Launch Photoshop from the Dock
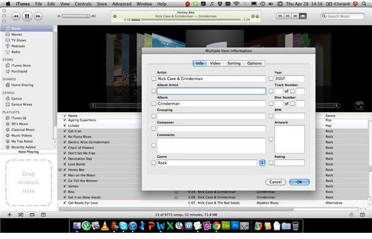372x239 pixels. coord(235,226)
